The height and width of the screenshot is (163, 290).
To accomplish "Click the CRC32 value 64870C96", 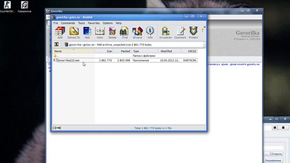I will click(189, 60).
